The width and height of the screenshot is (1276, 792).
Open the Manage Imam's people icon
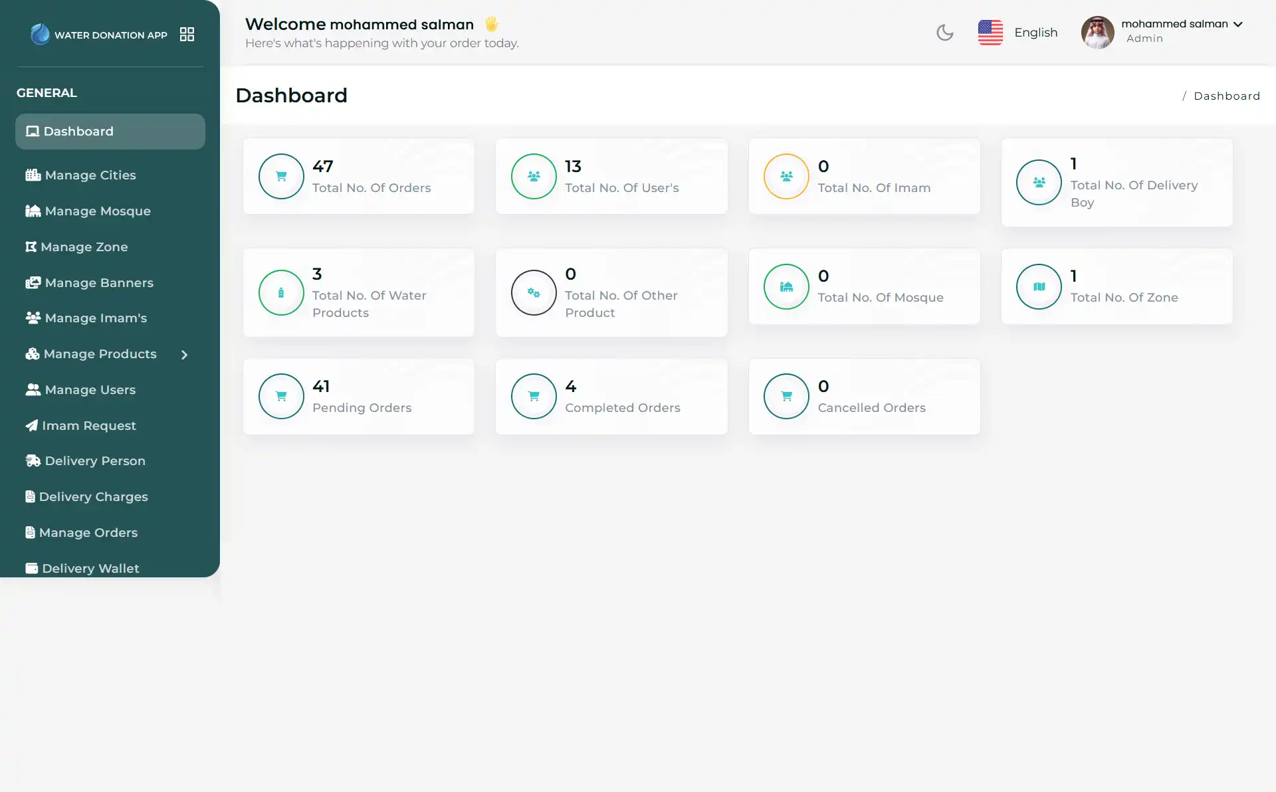click(32, 318)
